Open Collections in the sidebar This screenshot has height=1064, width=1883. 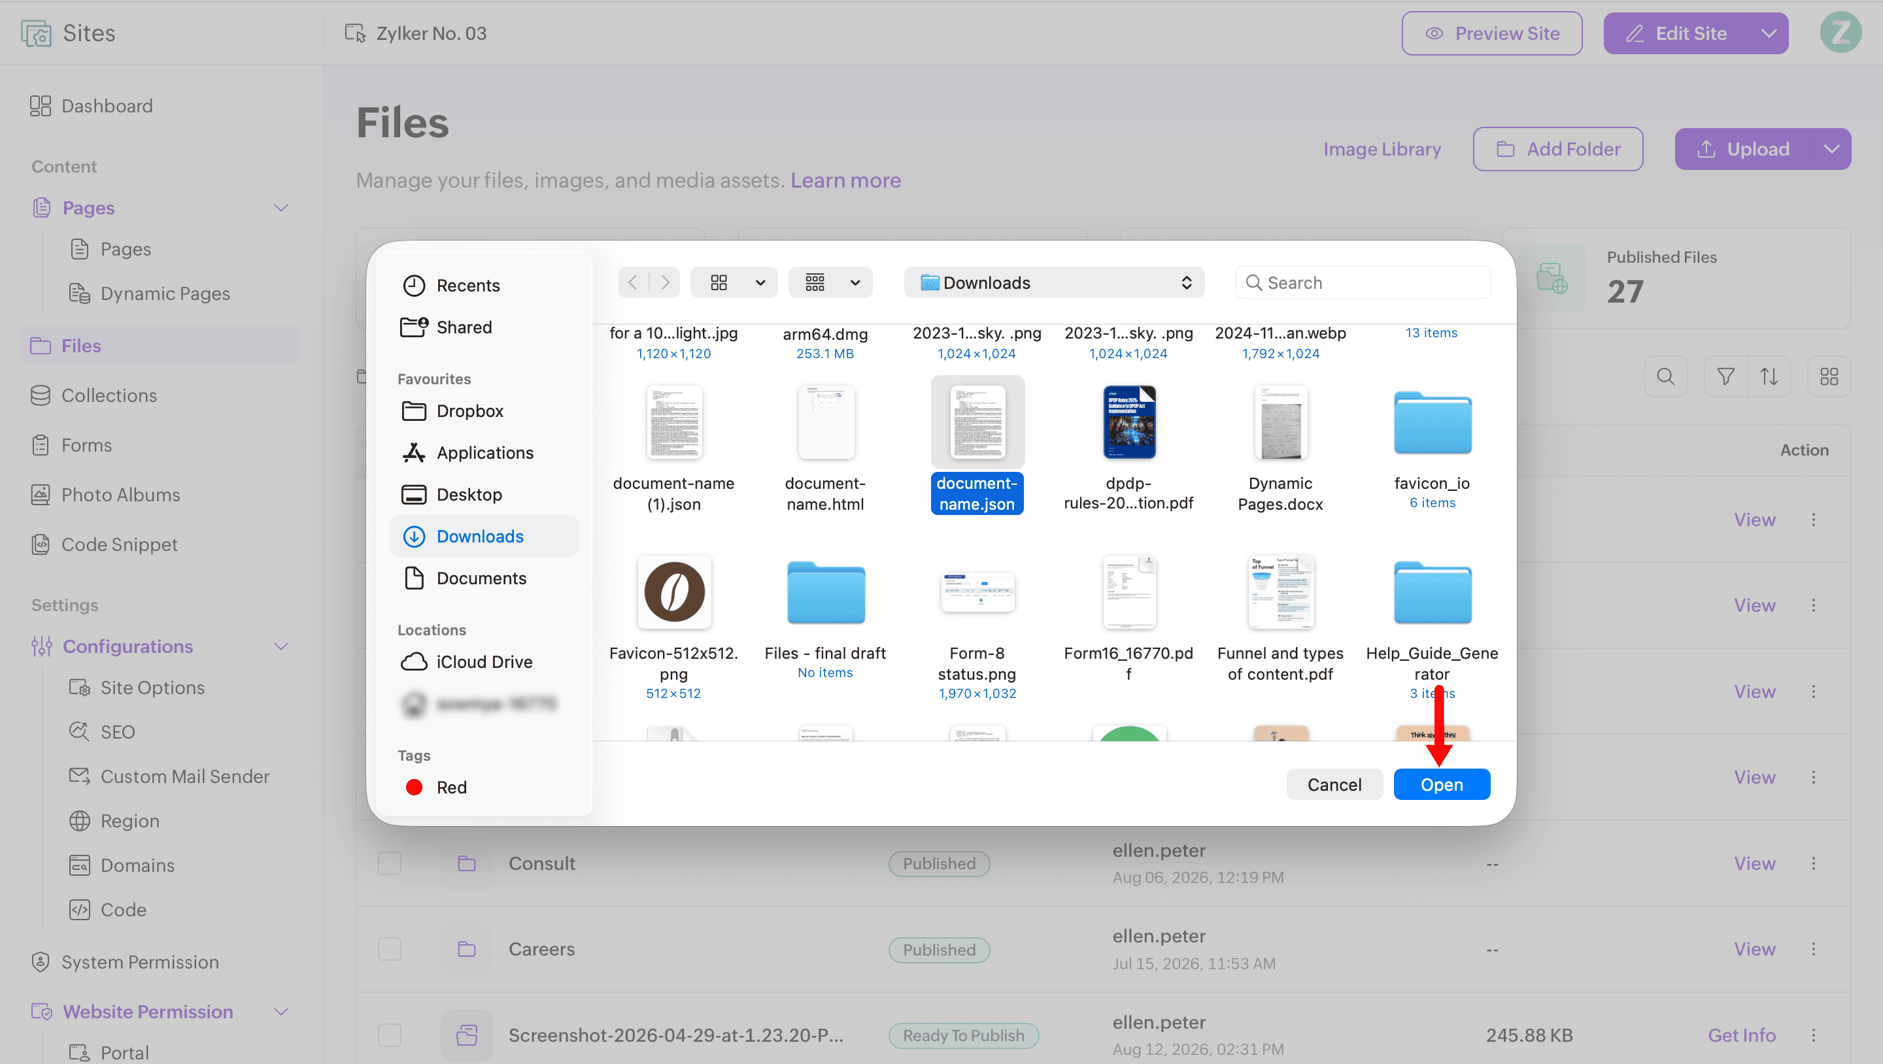tap(93, 395)
